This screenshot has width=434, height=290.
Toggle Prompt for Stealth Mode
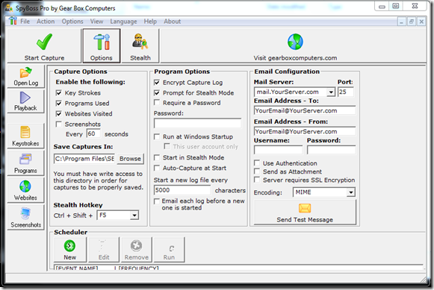pos(157,92)
